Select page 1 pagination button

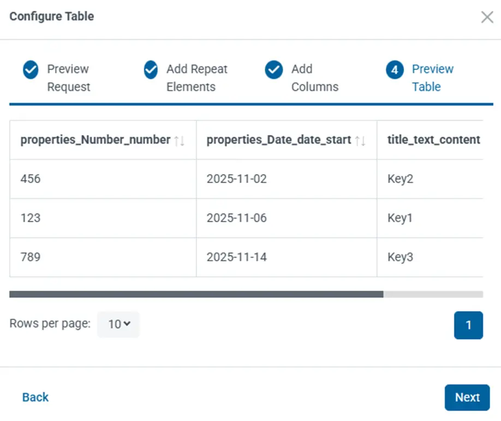468,325
